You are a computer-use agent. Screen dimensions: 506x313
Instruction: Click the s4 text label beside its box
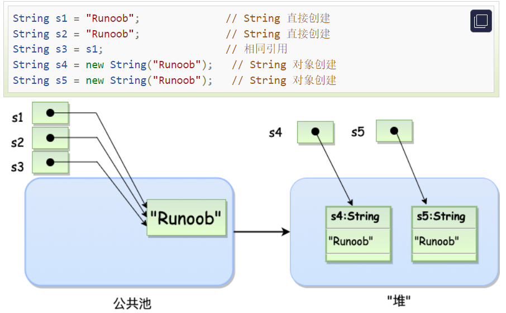(x=275, y=133)
